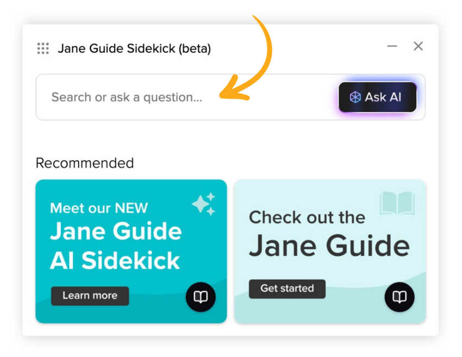Select the large "AI Sidekick" card headline
462x357 pixels.
tap(115, 261)
